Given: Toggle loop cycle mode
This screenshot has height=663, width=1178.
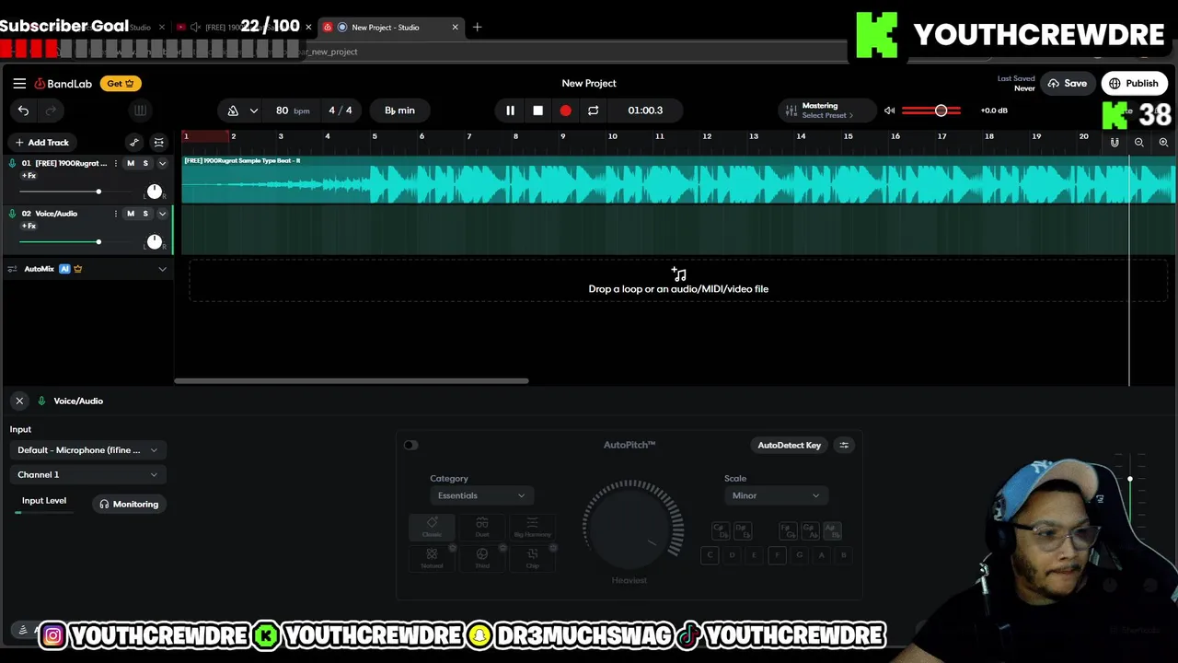Looking at the screenshot, I should point(593,110).
